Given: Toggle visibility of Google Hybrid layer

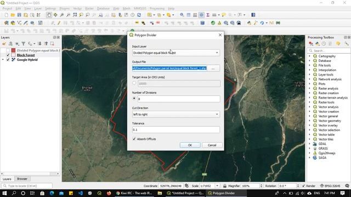Looking at the screenshot, I should pos(8,60).
